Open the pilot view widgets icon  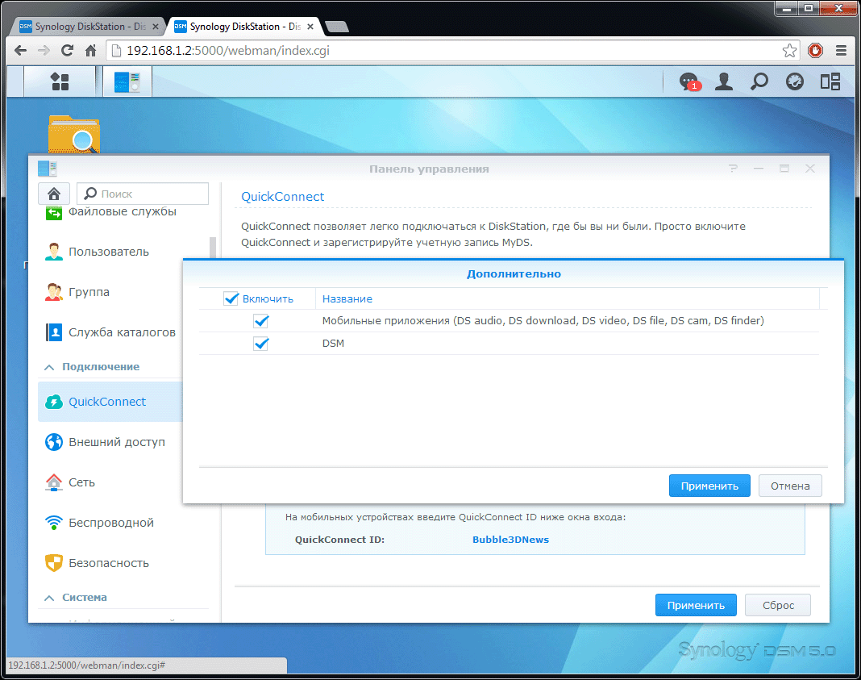point(830,81)
